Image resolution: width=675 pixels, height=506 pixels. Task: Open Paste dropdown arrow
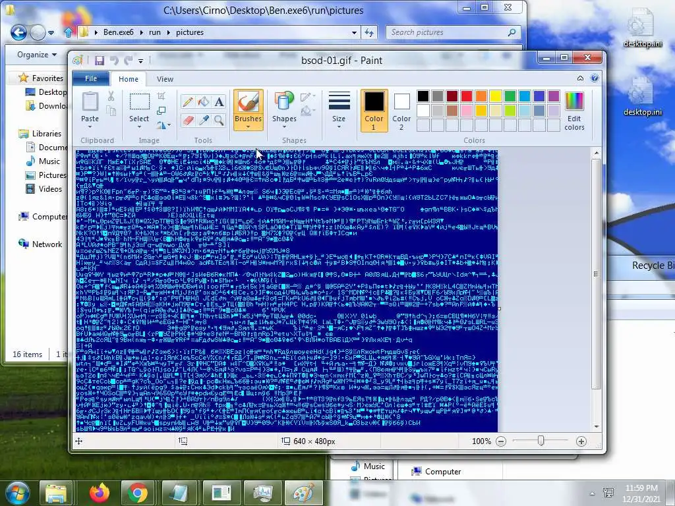coord(90,127)
